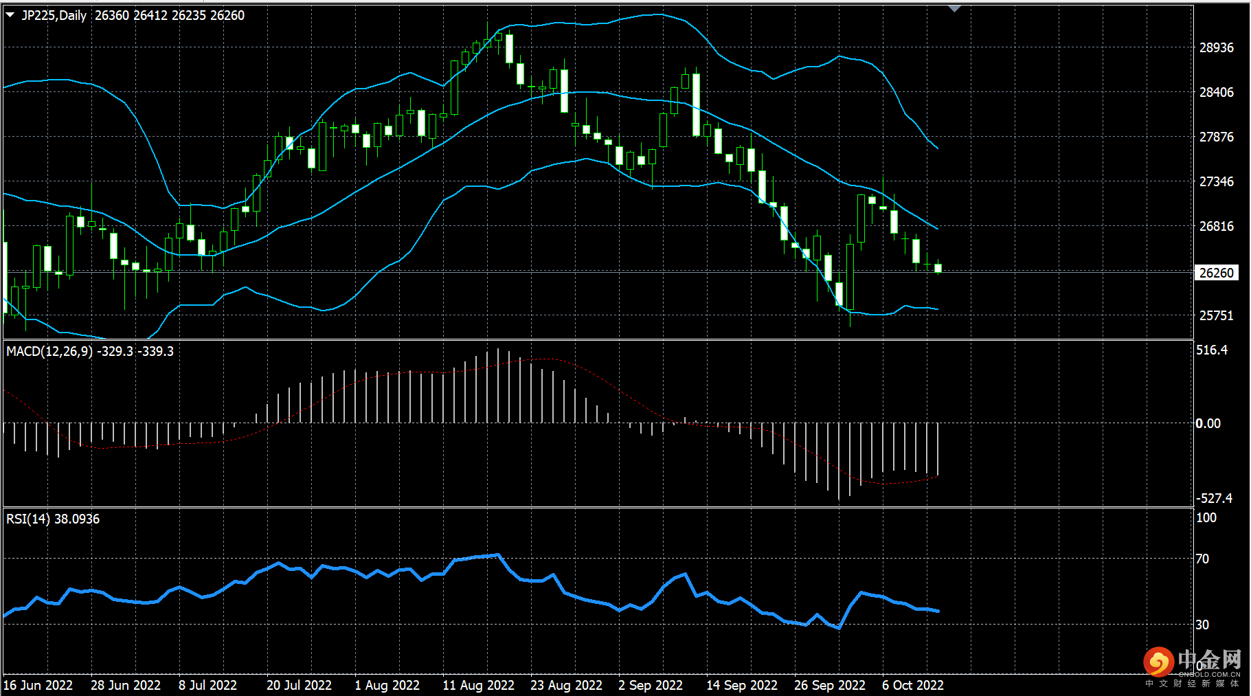
Task: Click the RSI 70 level label
Action: (1202, 559)
